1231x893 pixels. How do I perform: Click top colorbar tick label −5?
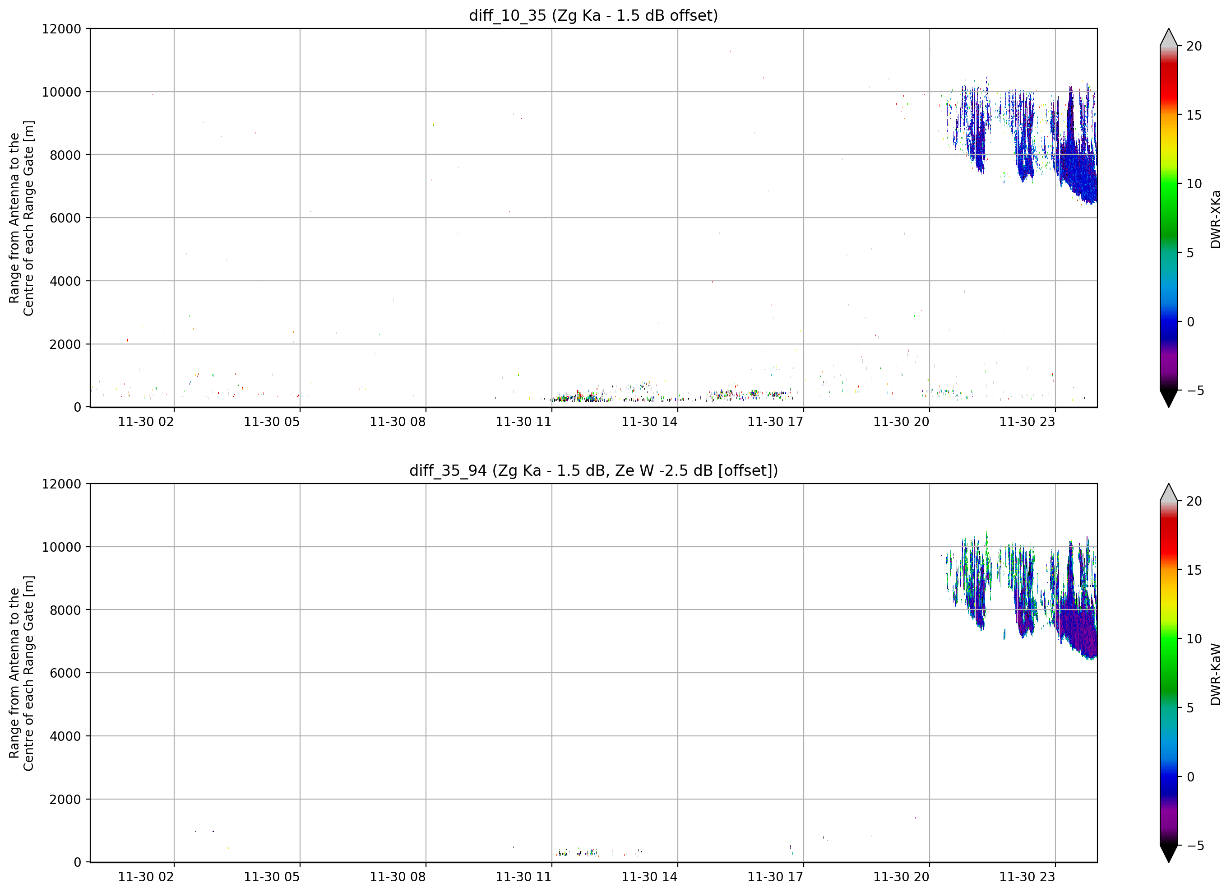[x=1195, y=391]
